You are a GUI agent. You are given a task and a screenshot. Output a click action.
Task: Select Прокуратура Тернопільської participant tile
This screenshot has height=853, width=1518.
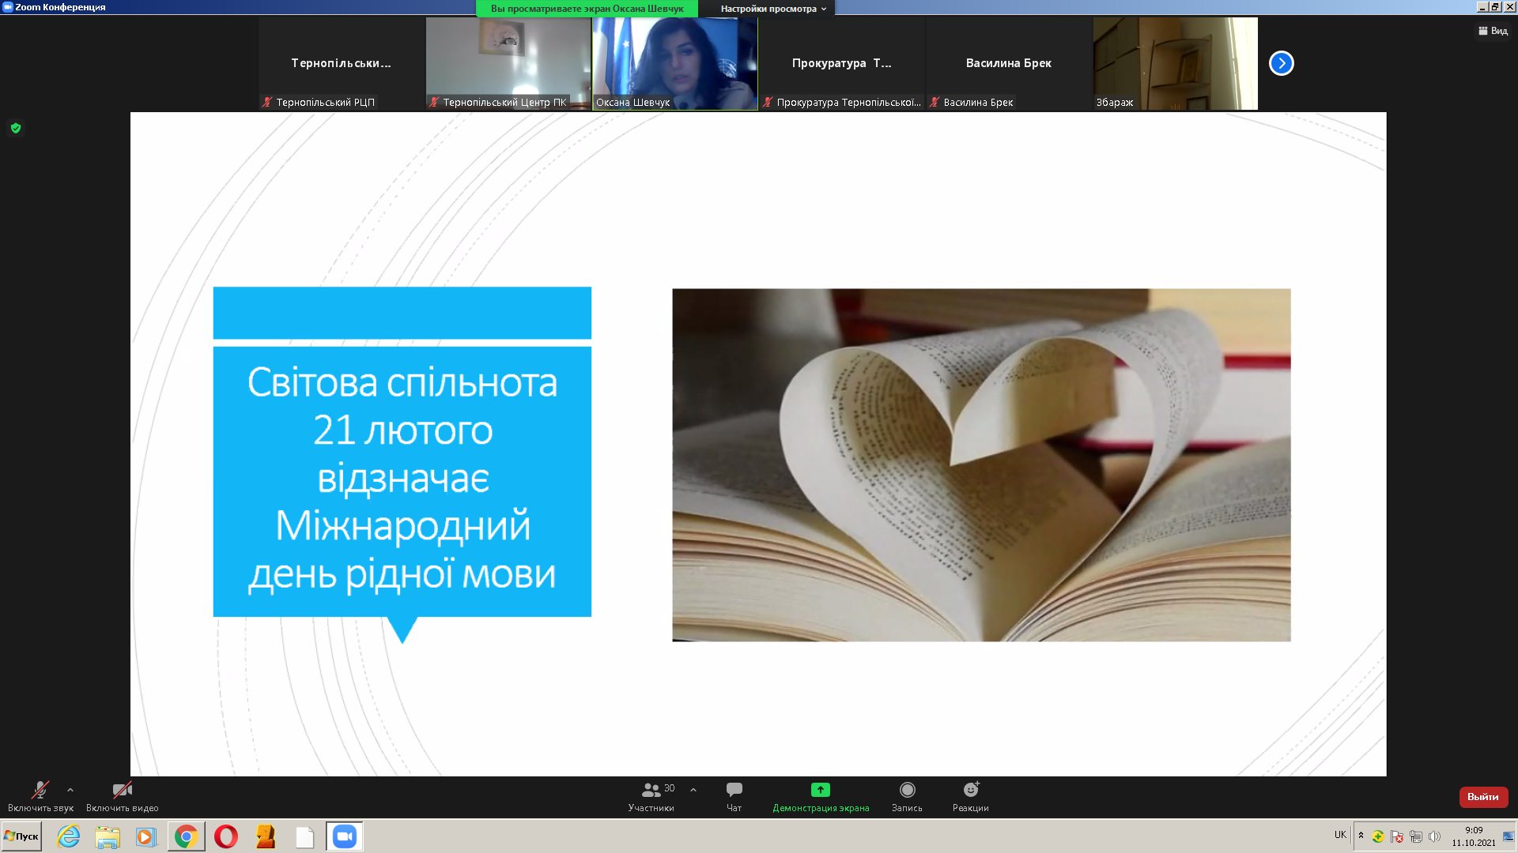842,63
